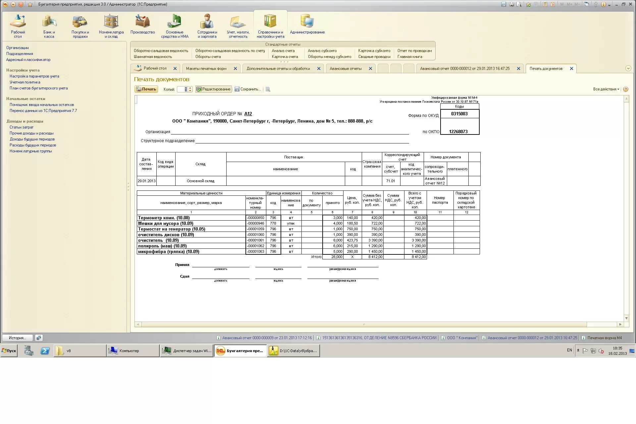Open Сотрудники и зарплата section
The image size is (636, 424).
[207, 26]
